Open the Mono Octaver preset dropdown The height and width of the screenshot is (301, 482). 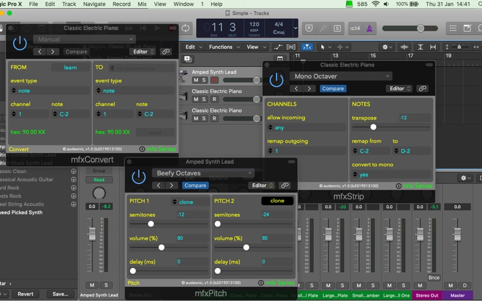[x=340, y=76]
